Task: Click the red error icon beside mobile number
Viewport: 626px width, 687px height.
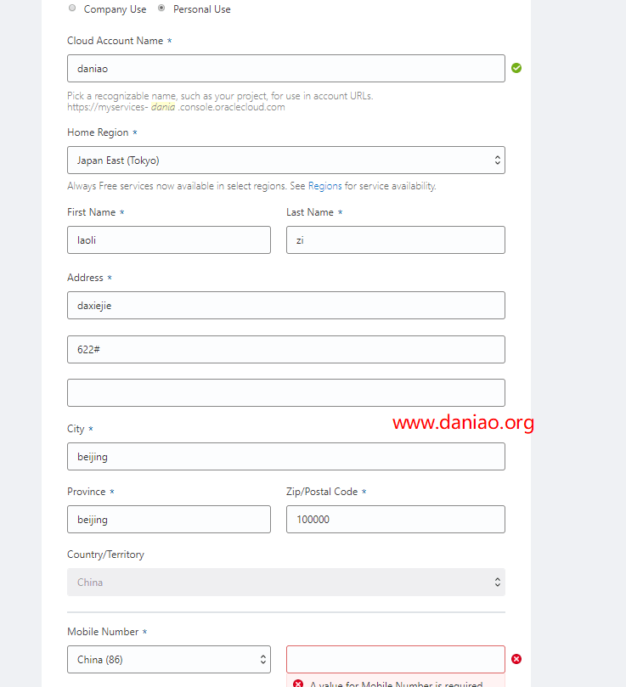Action: (516, 659)
